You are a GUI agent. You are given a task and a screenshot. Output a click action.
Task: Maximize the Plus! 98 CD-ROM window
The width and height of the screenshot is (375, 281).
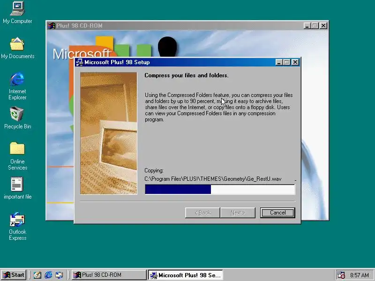pos(315,26)
